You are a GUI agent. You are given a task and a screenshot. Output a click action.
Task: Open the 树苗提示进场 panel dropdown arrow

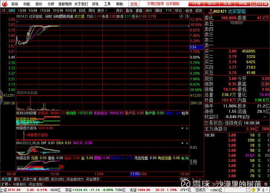click(182, 128)
